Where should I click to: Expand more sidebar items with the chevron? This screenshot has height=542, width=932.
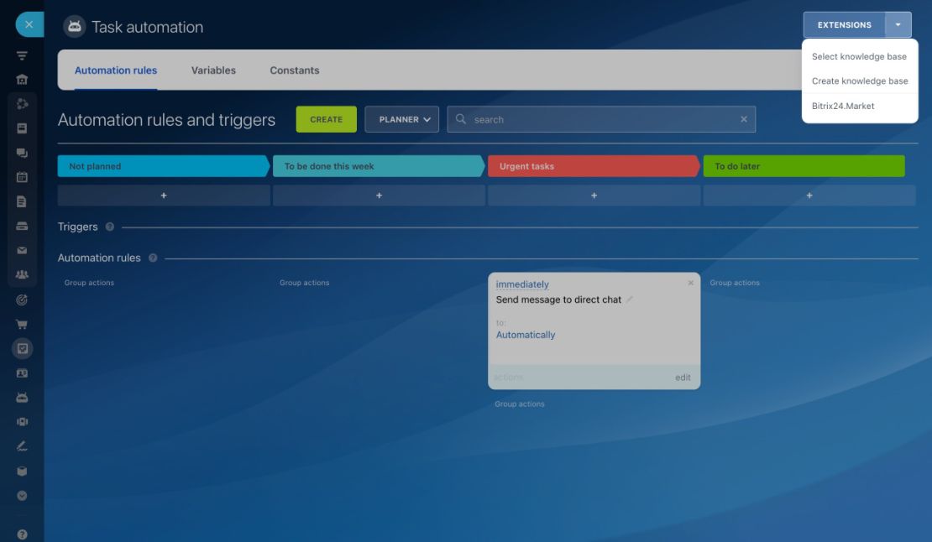click(x=22, y=496)
